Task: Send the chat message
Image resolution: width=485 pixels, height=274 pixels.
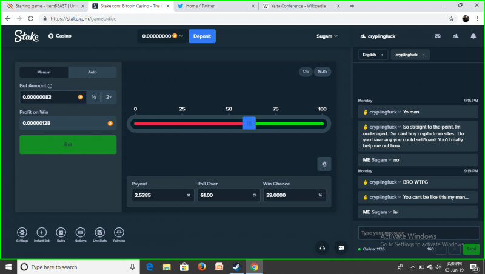Action: point(471,249)
